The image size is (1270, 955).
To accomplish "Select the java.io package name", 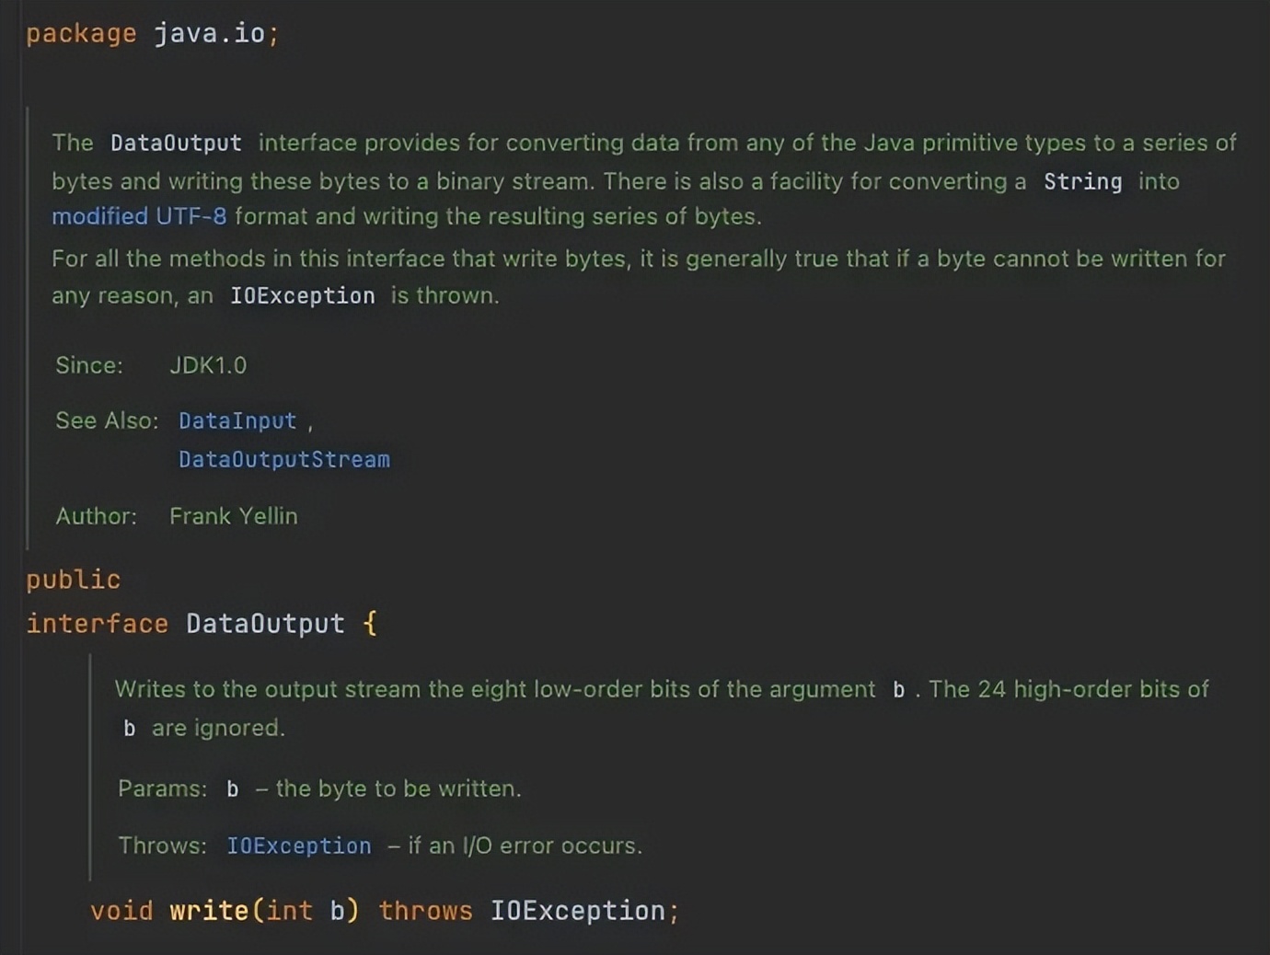I will tap(214, 32).
